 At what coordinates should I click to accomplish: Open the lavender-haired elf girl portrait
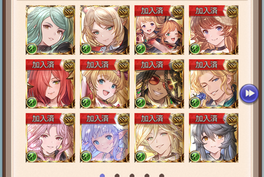tap(105, 138)
